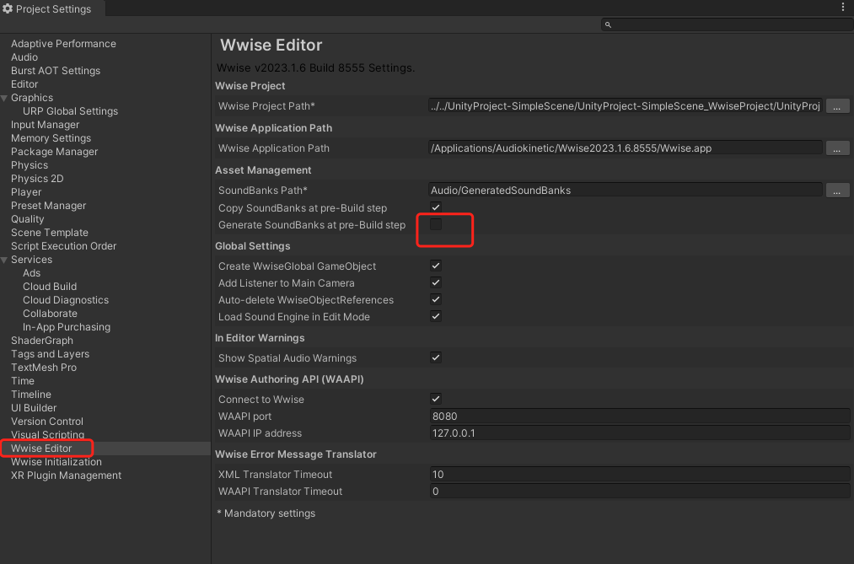This screenshot has height=564, width=854.
Task: Select Editor settings category
Action: pos(24,84)
